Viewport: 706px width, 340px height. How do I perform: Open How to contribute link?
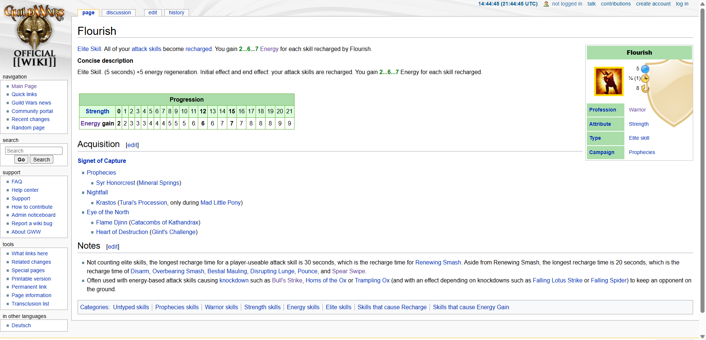(x=32, y=207)
